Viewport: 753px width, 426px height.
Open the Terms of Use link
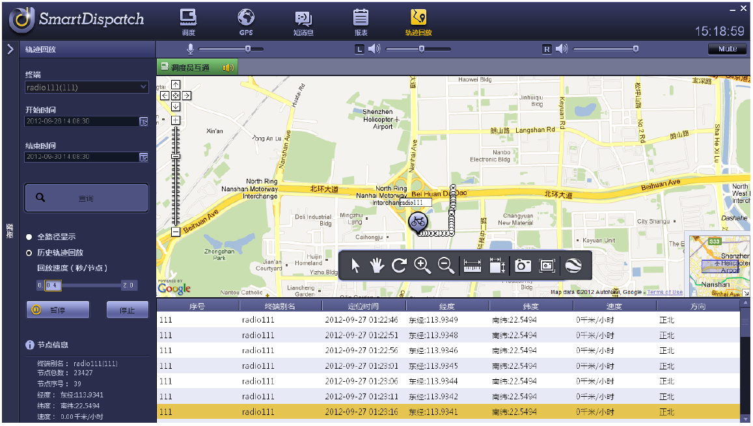tap(664, 292)
